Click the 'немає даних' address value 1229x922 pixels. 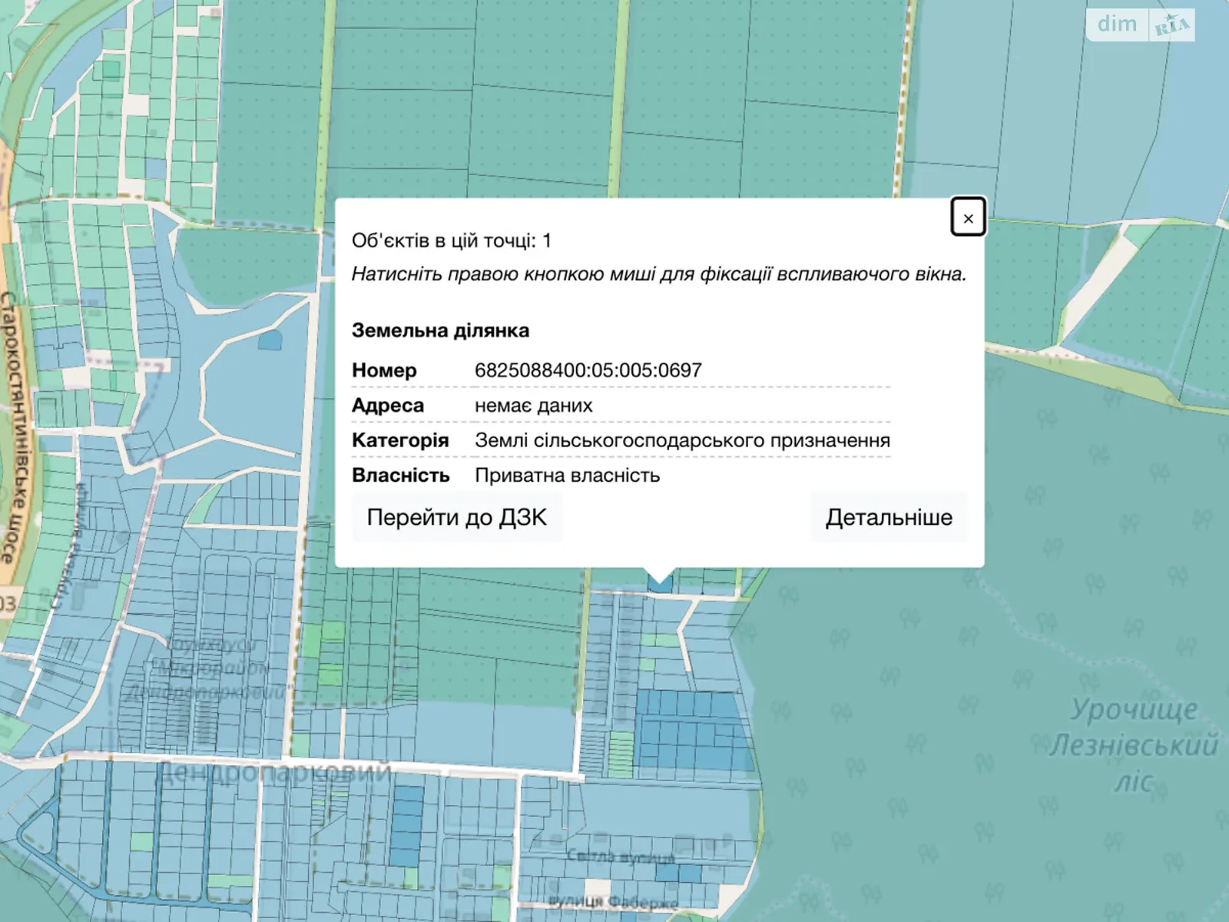click(x=533, y=406)
